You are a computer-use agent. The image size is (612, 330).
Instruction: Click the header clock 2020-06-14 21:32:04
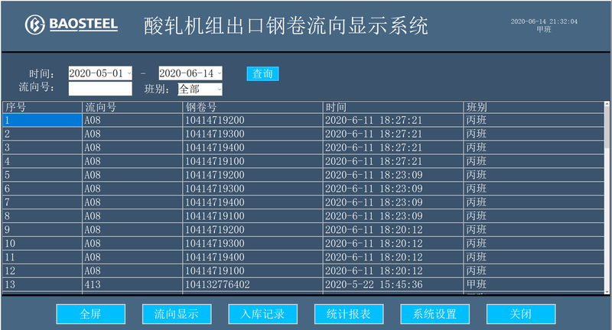pos(544,21)
